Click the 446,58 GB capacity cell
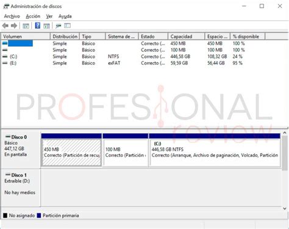The image size is (289, 229). point(180,57)
